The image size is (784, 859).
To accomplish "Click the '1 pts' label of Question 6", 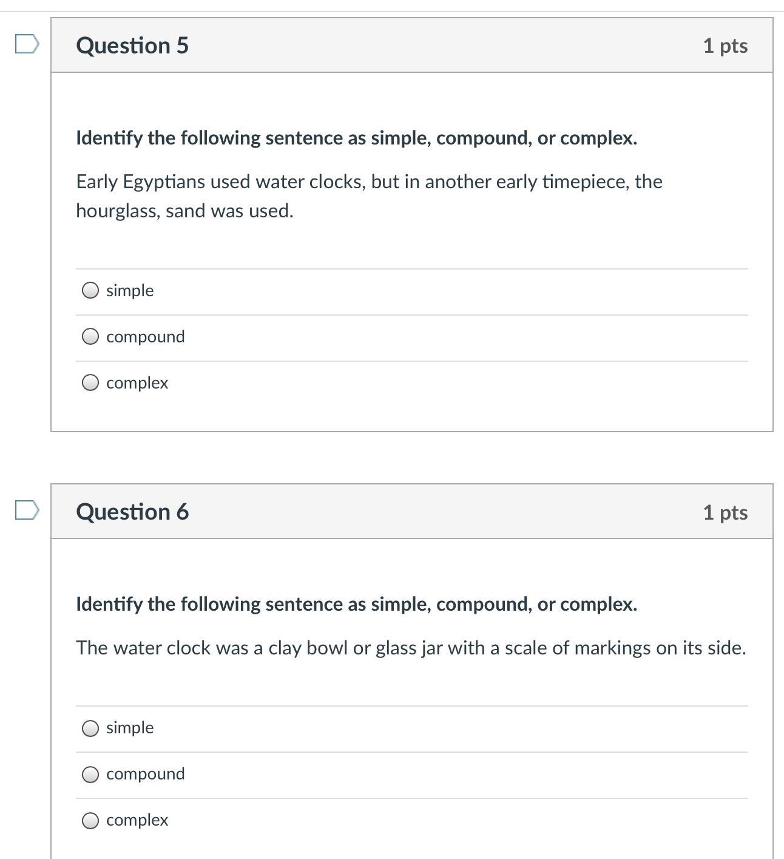I will (x=725, y=512).
